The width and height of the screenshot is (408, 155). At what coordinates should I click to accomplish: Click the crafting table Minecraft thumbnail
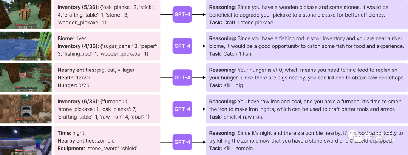coord(26,14)
